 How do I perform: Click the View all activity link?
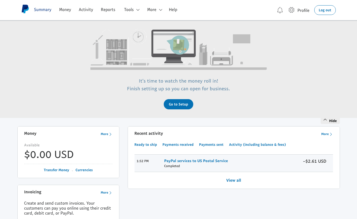click(233, 180)
